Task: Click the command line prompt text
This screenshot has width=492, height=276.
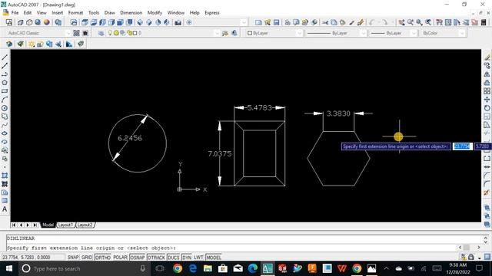Action: [x=91, y=248]
